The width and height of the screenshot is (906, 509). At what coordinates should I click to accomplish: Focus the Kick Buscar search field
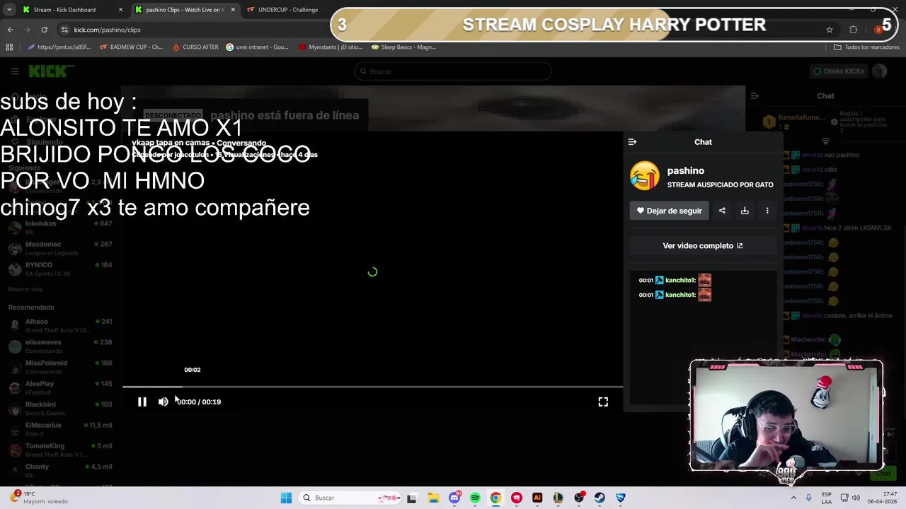453,71
